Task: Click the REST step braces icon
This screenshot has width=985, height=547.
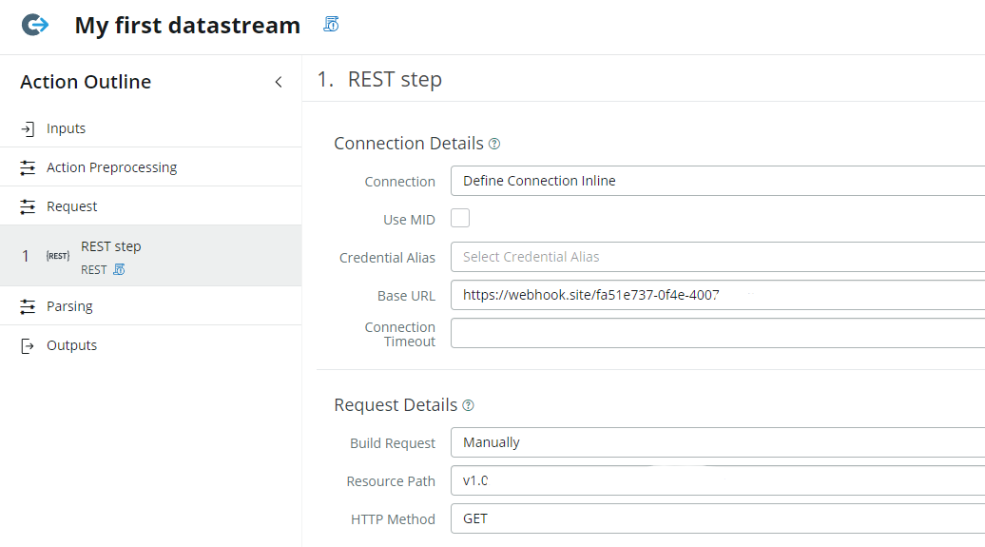Action: pos(58,256)
